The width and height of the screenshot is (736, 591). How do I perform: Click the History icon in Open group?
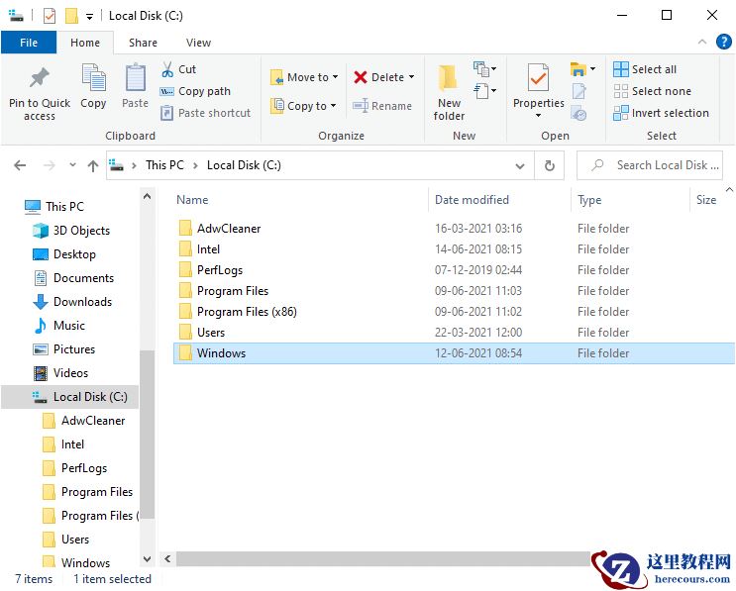[578, 113]
